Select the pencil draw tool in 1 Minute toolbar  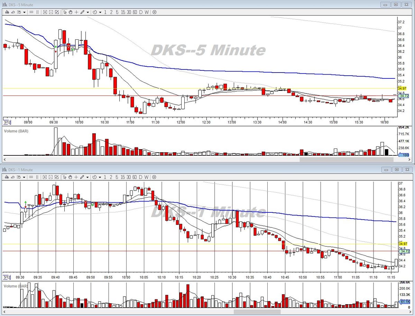tap(82, 177)
